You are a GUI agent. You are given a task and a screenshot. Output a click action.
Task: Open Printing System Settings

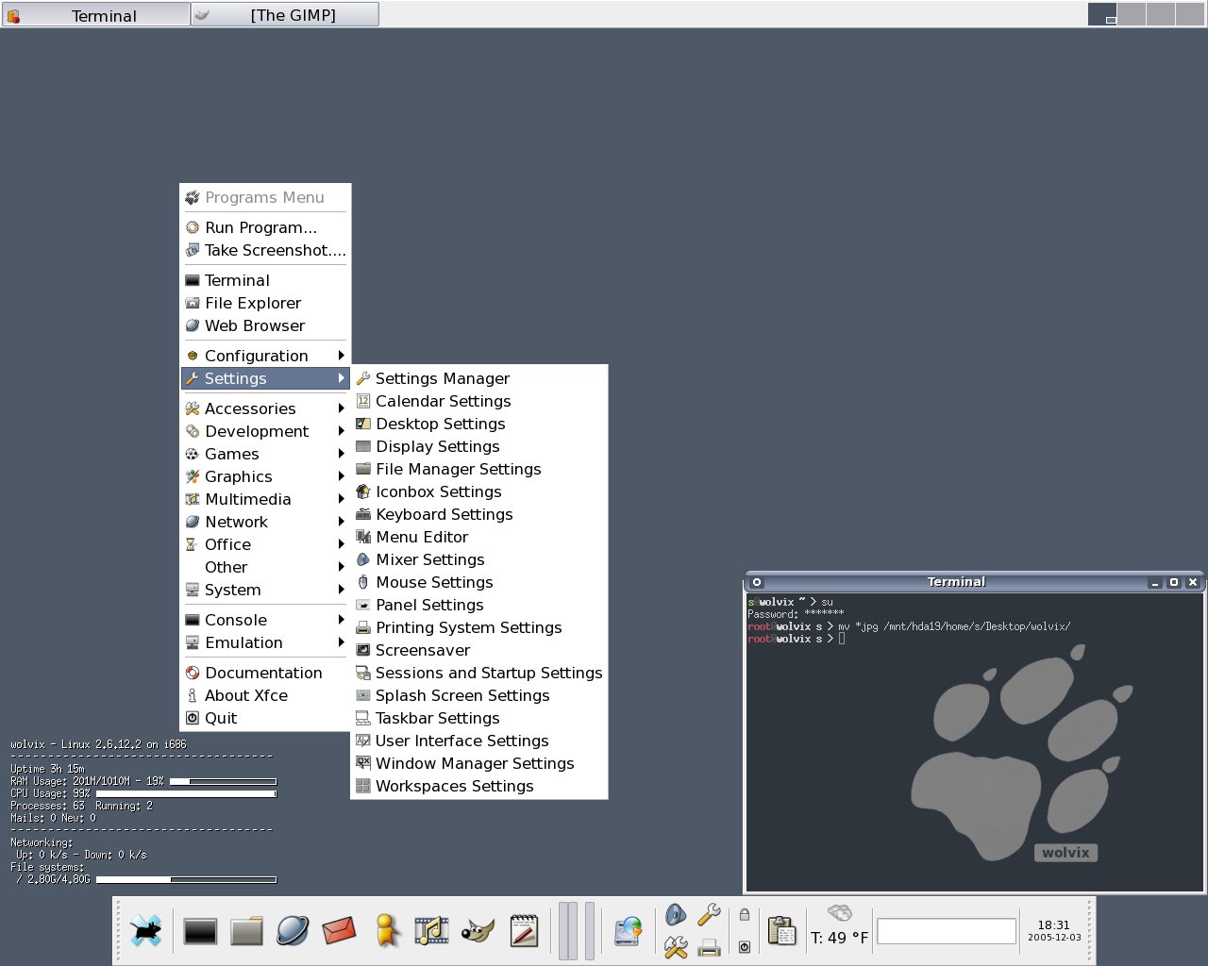pos(479,627)
